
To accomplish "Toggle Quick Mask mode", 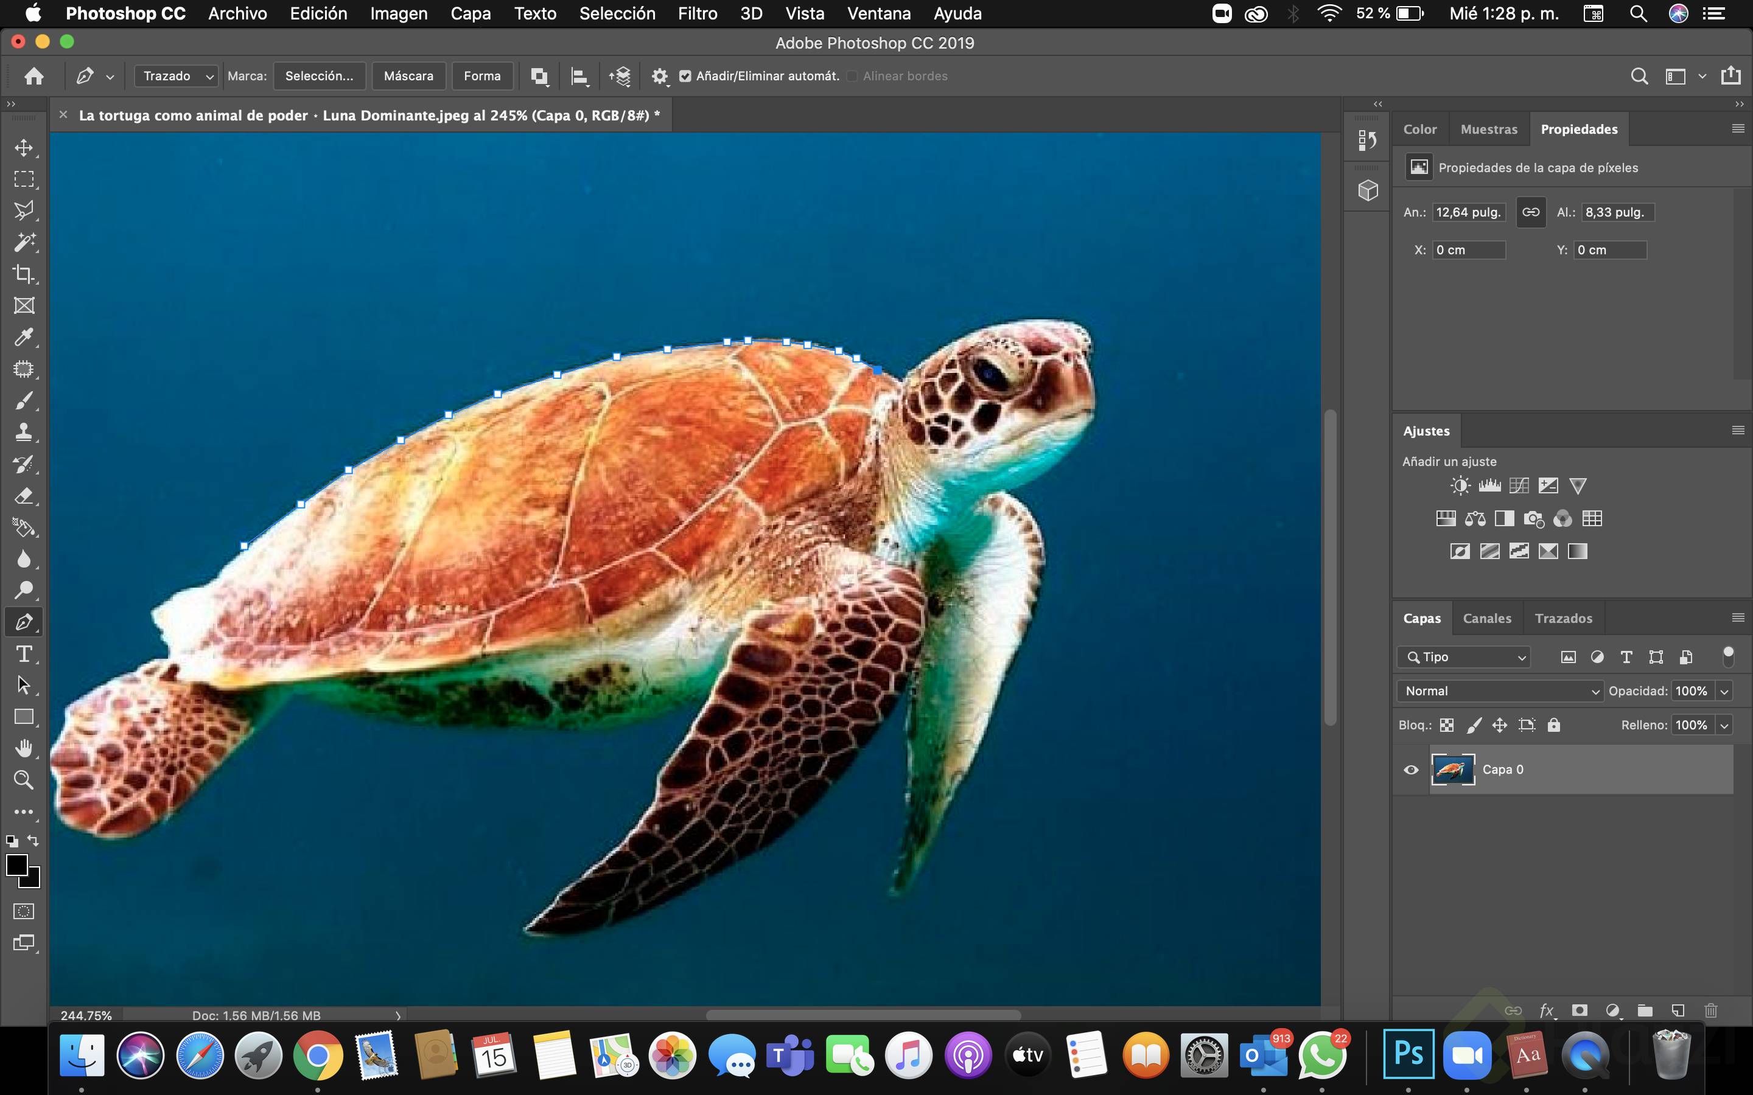I will pyautogui.click(x=24, y=911).
